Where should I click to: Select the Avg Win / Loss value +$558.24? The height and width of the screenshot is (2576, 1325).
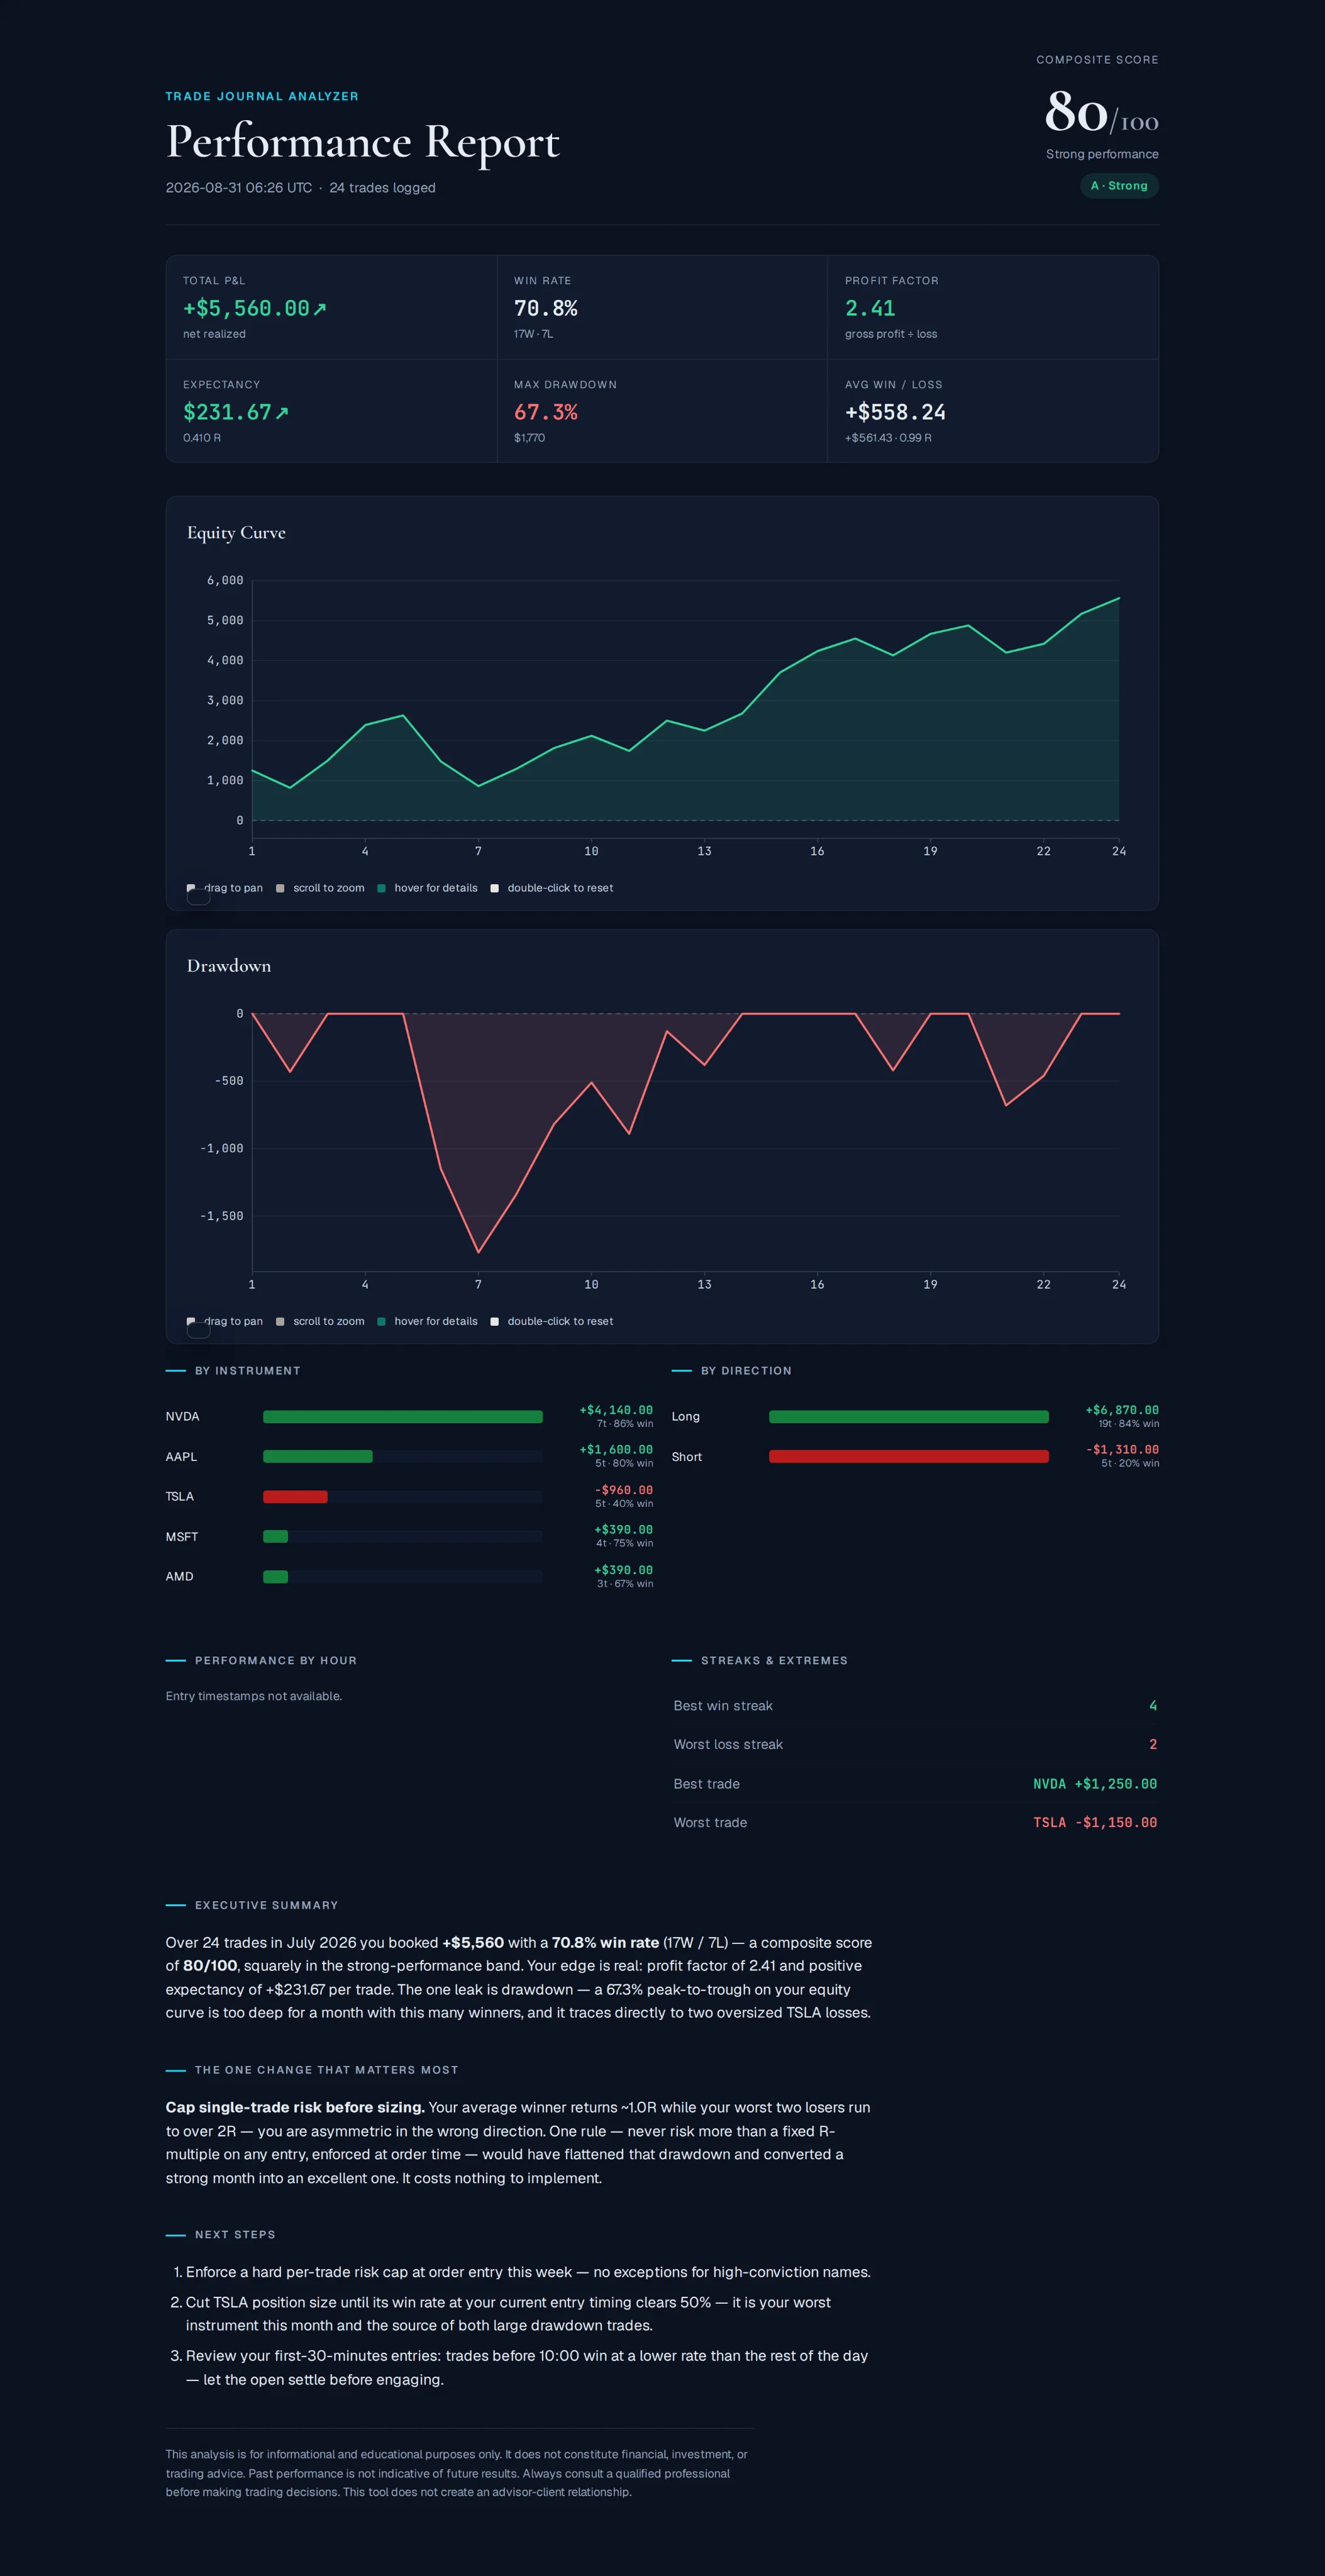pyautogui.click(x=895, y=412)
